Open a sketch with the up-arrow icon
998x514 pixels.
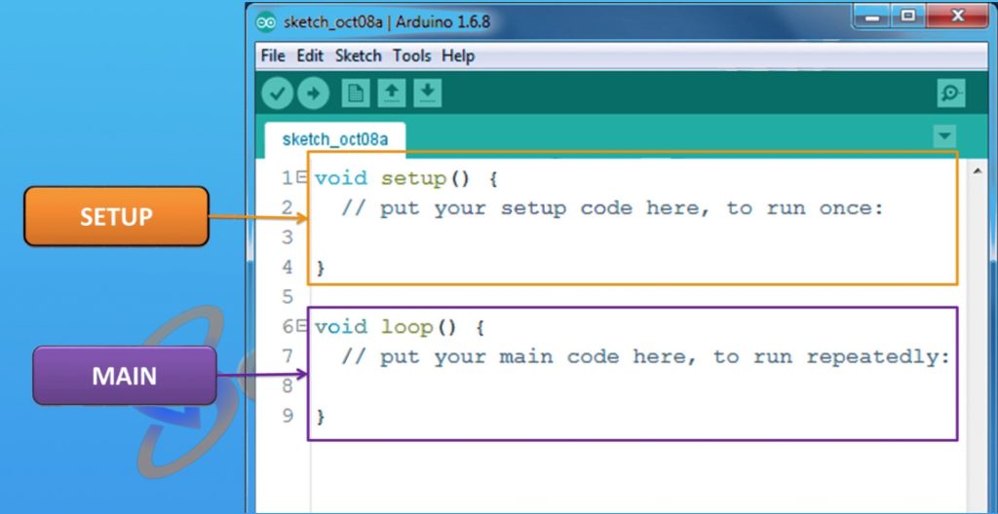[392, 94]
